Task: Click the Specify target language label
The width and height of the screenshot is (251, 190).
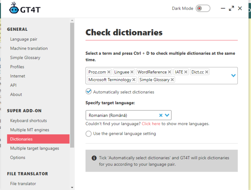Action: (x=110, y=103)
